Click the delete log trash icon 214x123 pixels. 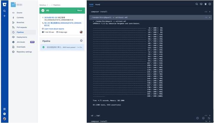pos(205,4)
